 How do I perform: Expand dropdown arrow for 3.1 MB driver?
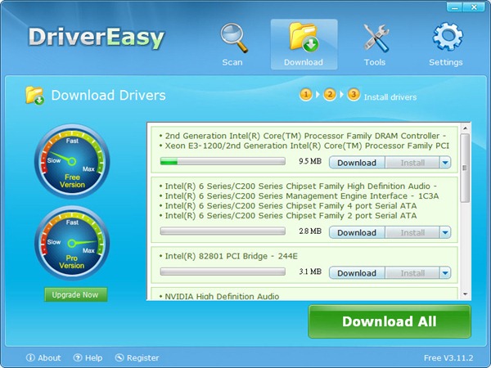coord(445,273)
